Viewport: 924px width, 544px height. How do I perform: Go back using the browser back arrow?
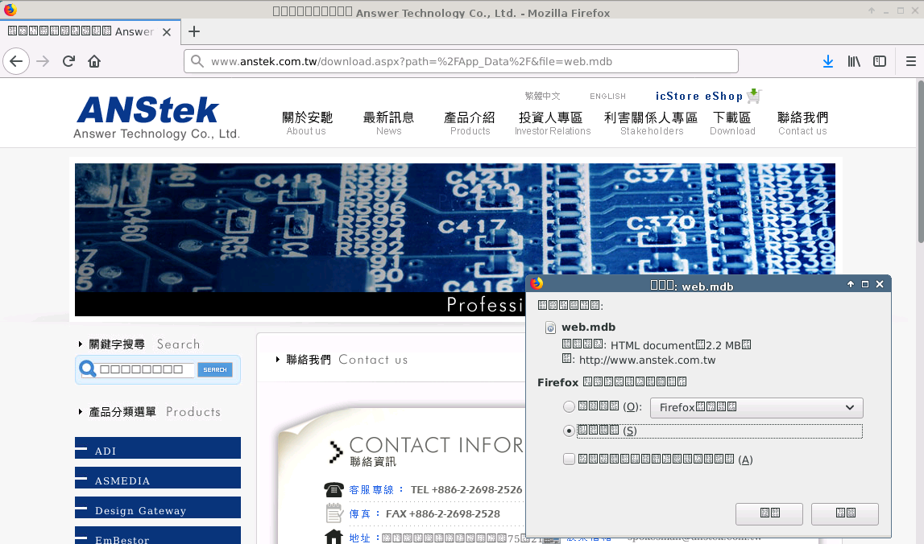coord(16,61)
